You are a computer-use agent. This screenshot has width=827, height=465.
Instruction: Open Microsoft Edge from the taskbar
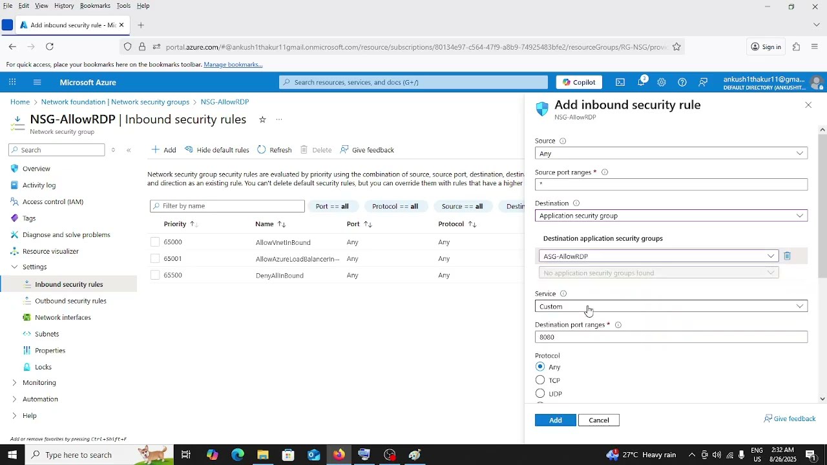tap(238, 455)
